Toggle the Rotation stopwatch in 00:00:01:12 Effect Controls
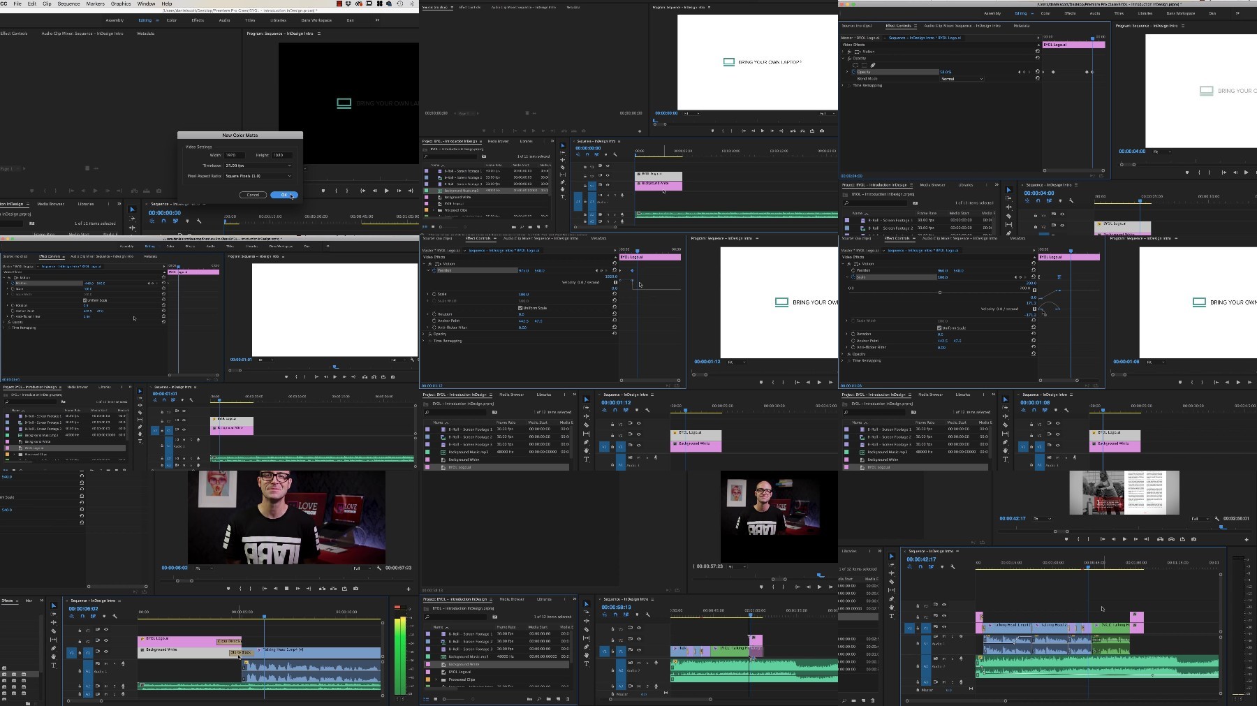Viewport: 1257px width, 706px height. (x=434, y=314)
